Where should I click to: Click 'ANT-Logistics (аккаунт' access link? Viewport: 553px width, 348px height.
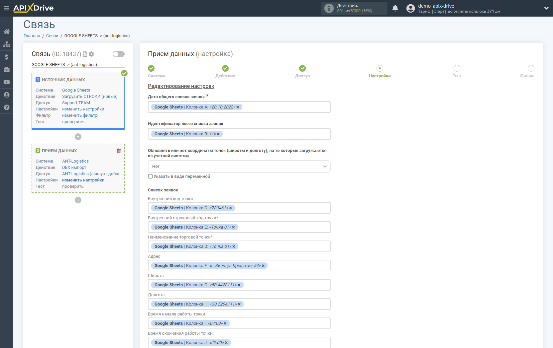pos(90,174)
